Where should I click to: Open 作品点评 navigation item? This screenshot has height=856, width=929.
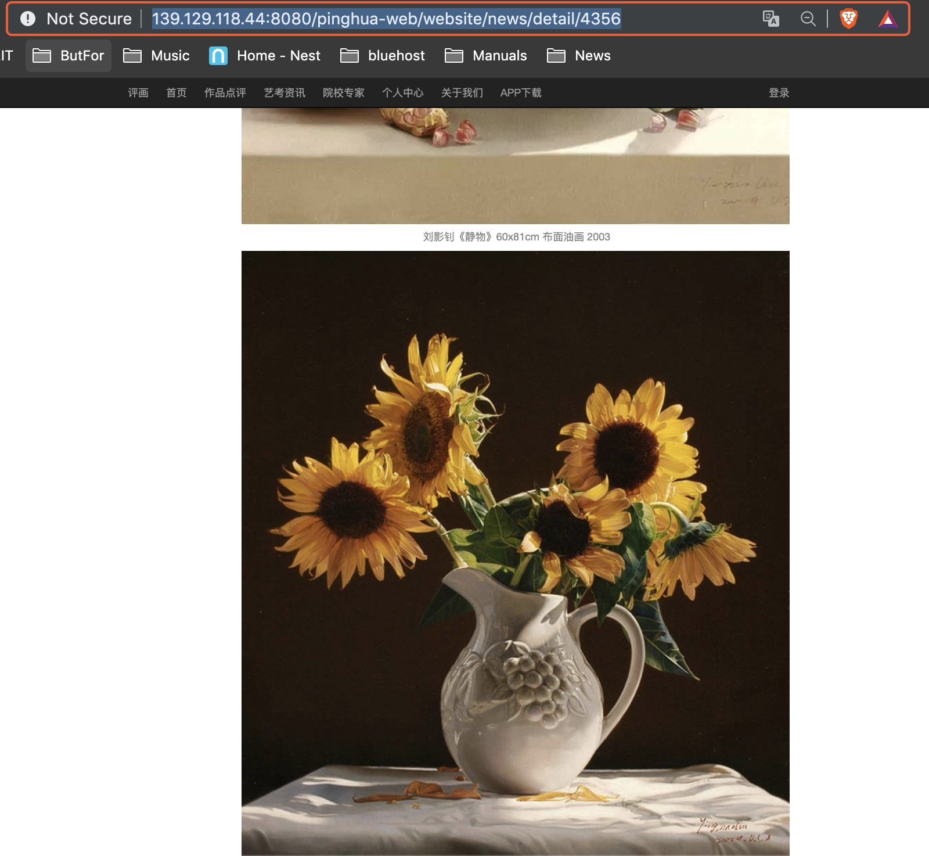[x=225, y=93]
